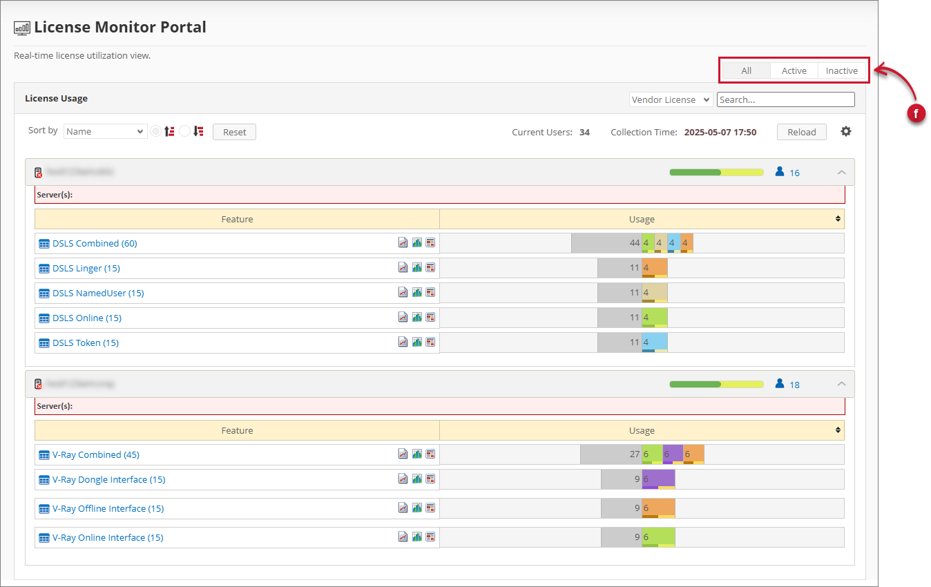Collapse the second license group with 18 users
This screenshot has height=587, width=931.
pyautogui.click(x=841, y=383)
